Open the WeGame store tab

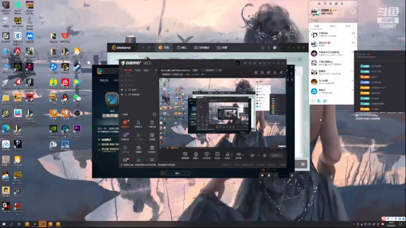[182, 48]
